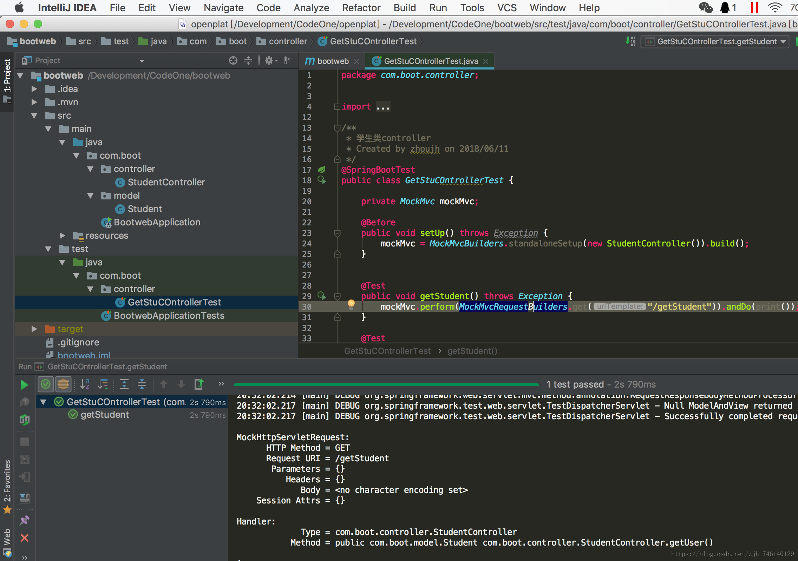Viewport: 798px width, 561px height.
Task: Pin the Run tab
Action: 25,520
